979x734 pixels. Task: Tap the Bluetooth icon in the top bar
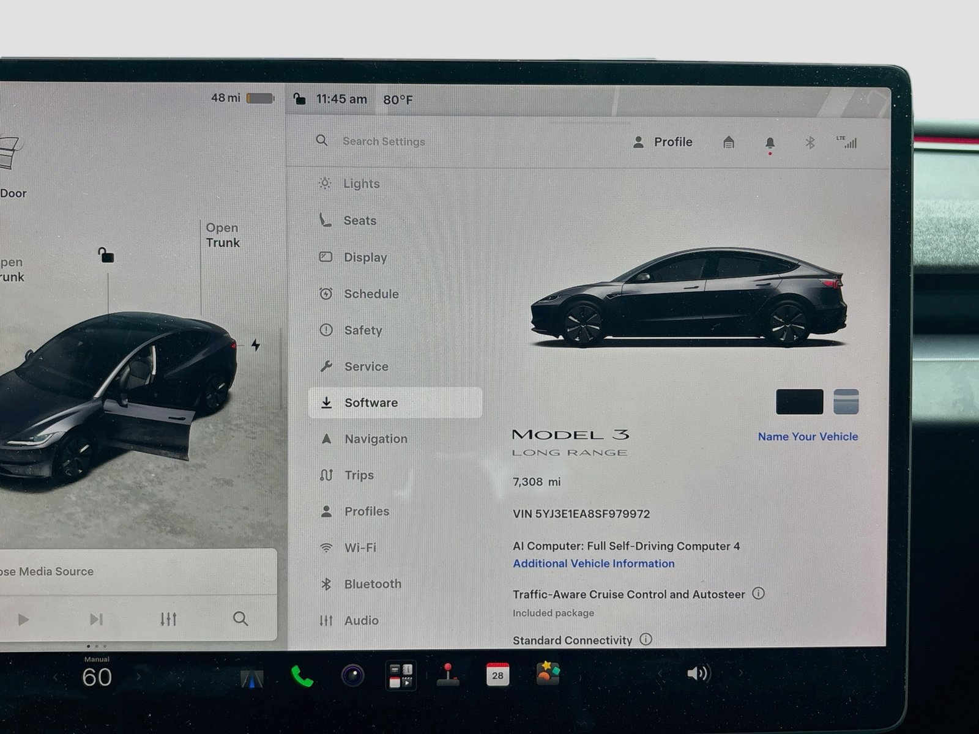(x=810, y=143)
